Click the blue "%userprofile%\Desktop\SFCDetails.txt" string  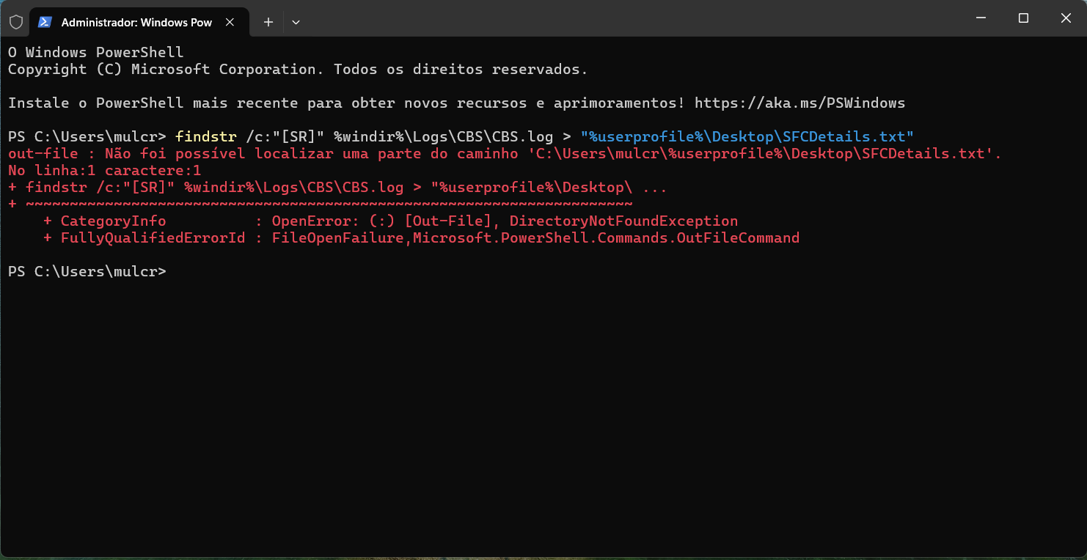coord(747,137)
